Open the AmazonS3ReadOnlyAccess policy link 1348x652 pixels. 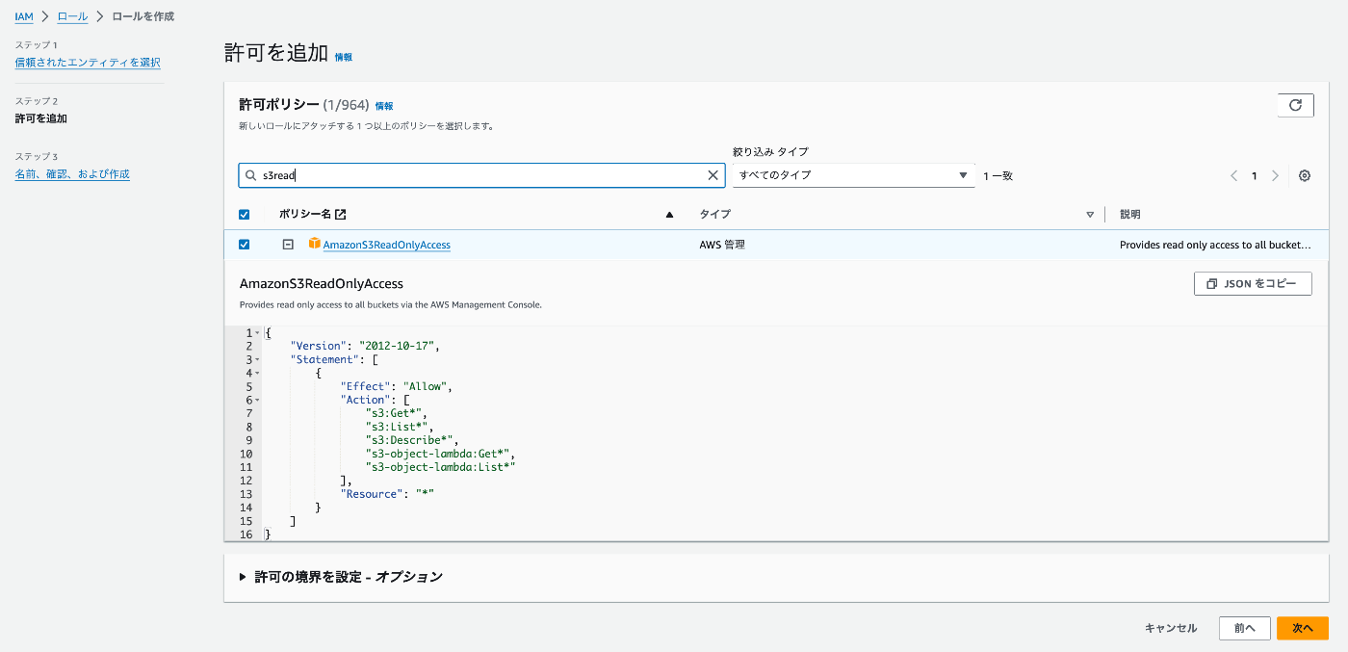click(387, 245)
